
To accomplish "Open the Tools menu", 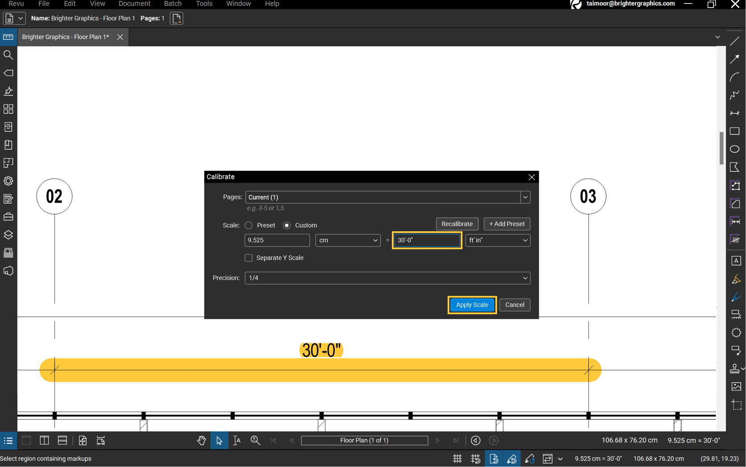I will pos(204,4).
